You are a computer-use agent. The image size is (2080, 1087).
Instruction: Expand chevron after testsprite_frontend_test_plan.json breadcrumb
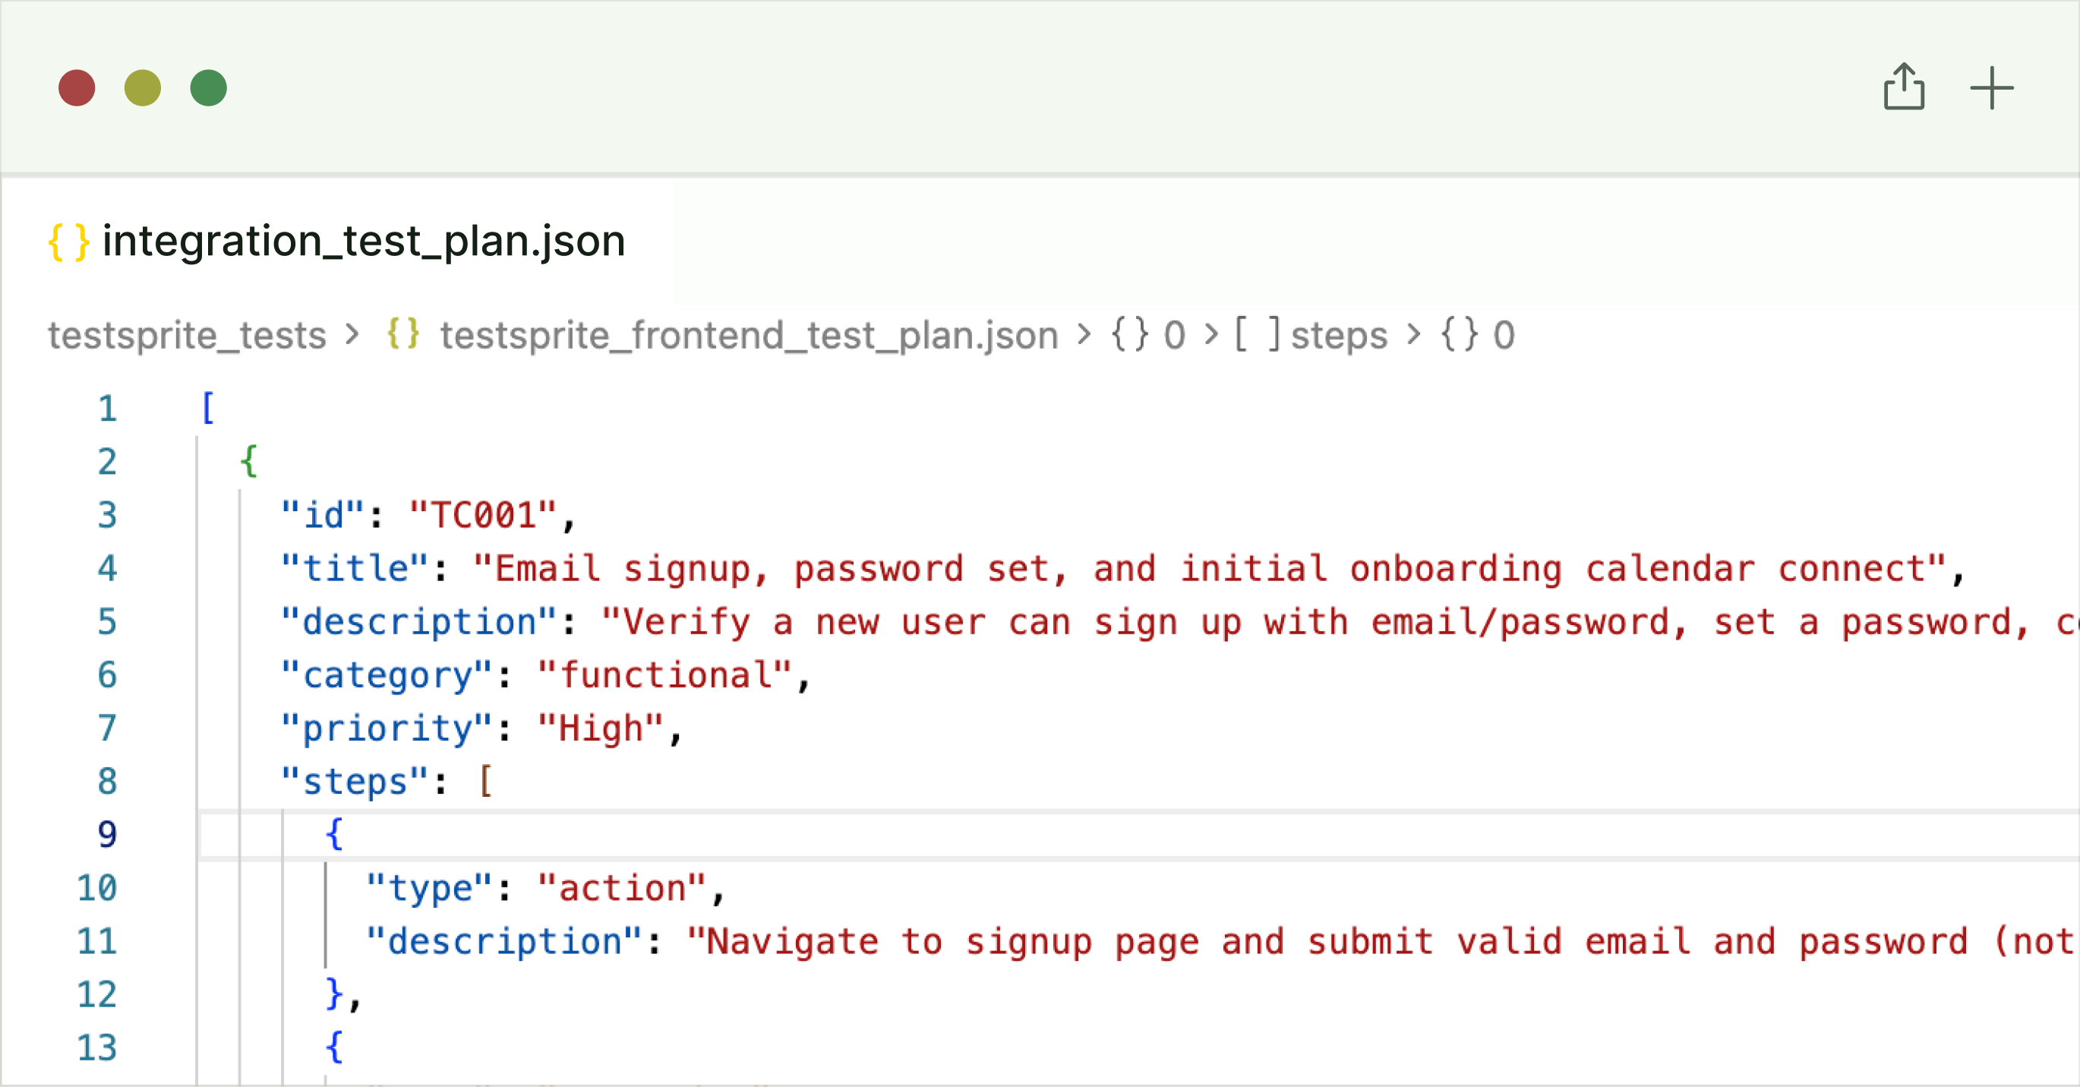point(1084,334)
